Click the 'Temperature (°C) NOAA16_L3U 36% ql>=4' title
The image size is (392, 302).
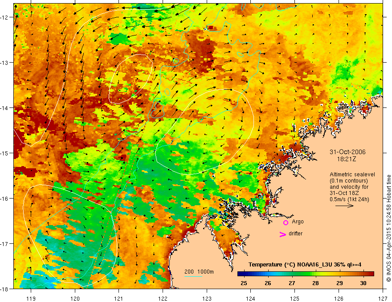(x=305, y=265)
